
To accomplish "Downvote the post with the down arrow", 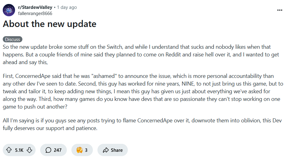I will (29, 150).
